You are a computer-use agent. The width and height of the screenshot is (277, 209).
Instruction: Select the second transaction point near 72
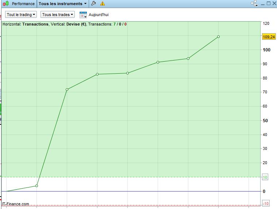point(67,89)
